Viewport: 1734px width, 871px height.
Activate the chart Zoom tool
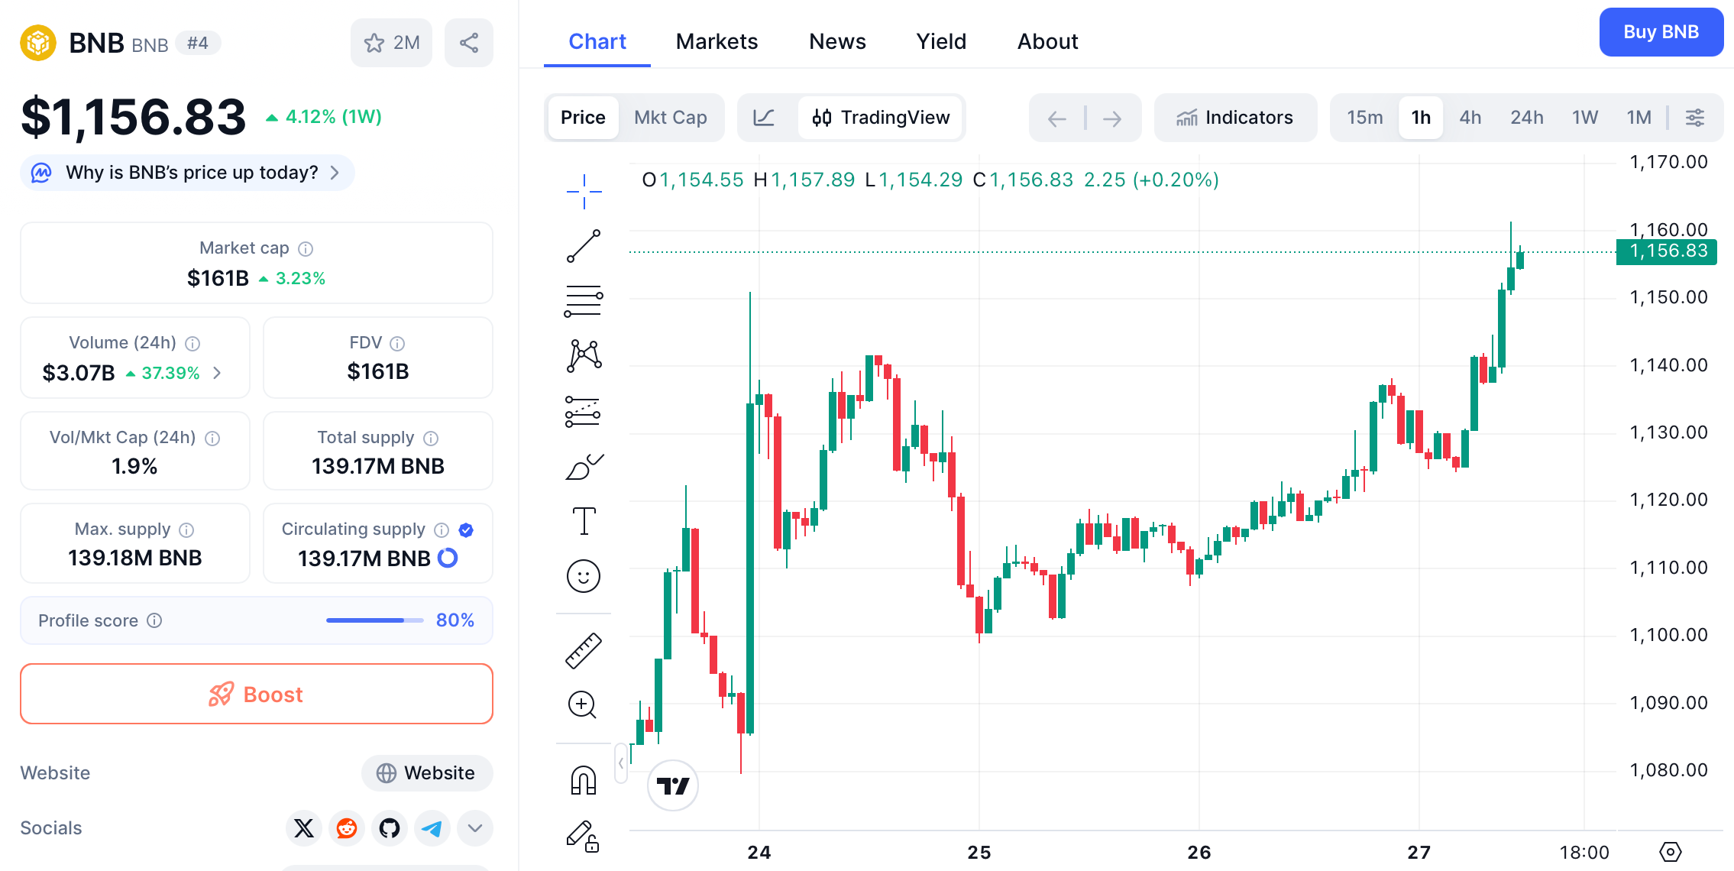pyautogui.click(x=583, y=704)
